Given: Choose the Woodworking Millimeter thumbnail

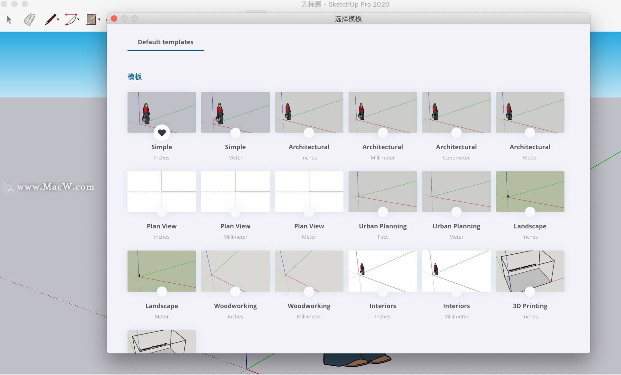Looking at the screenshot, I should [309, 271].
